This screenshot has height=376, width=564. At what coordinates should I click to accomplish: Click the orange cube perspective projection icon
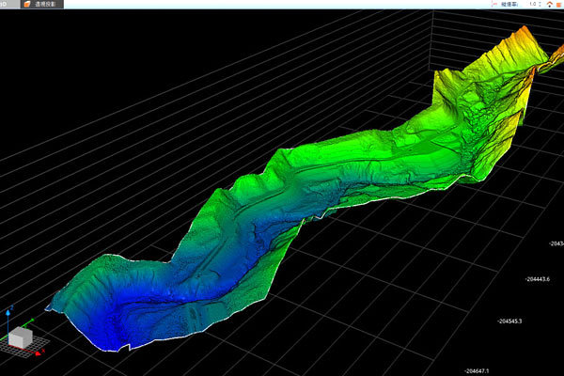coord(26,5)
